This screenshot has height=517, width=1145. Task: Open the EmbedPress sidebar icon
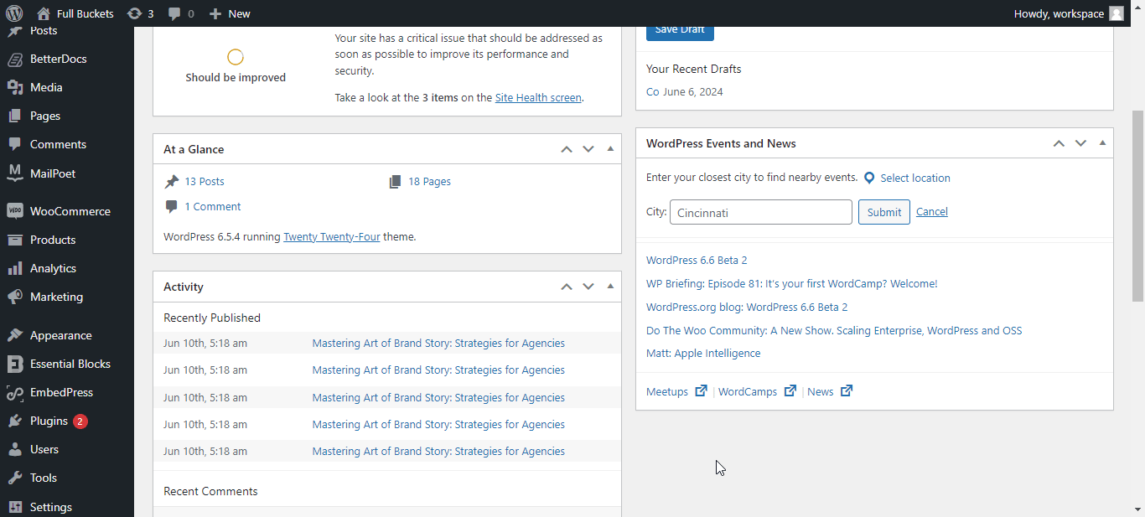[15, 392]
